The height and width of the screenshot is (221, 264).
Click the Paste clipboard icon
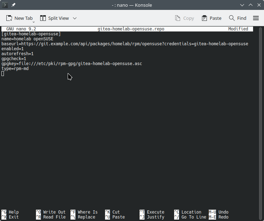tap(204, 18)
